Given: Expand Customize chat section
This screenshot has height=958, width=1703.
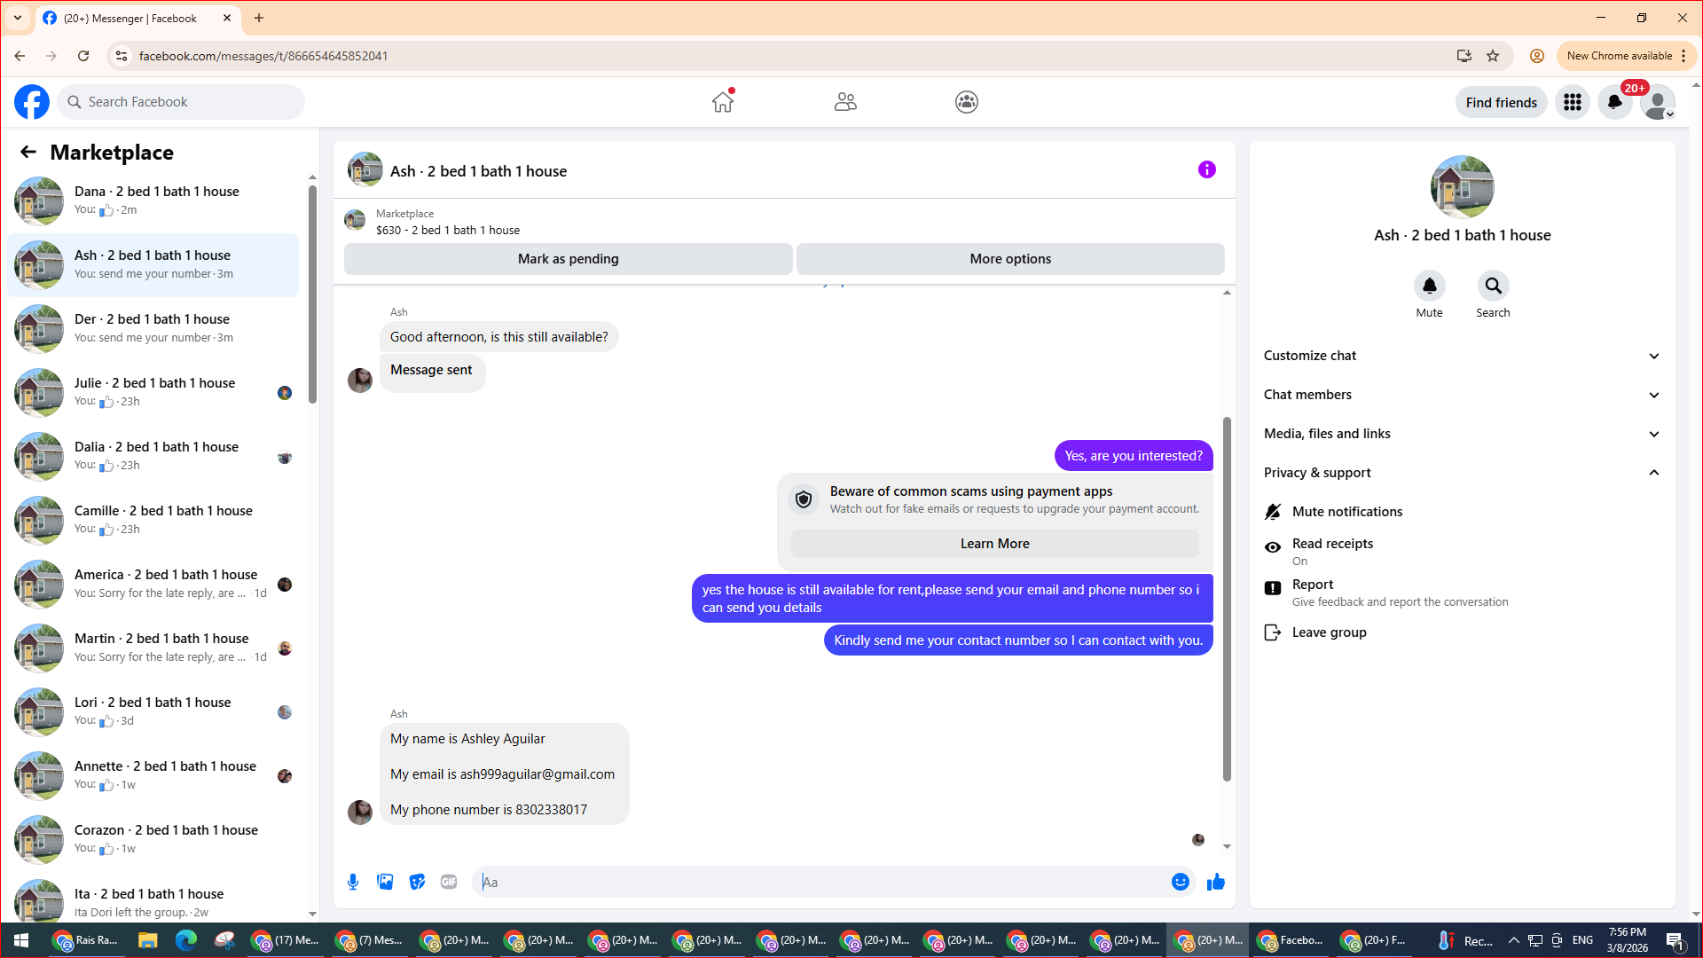Looking at the screenshot, I should 1461,356.
